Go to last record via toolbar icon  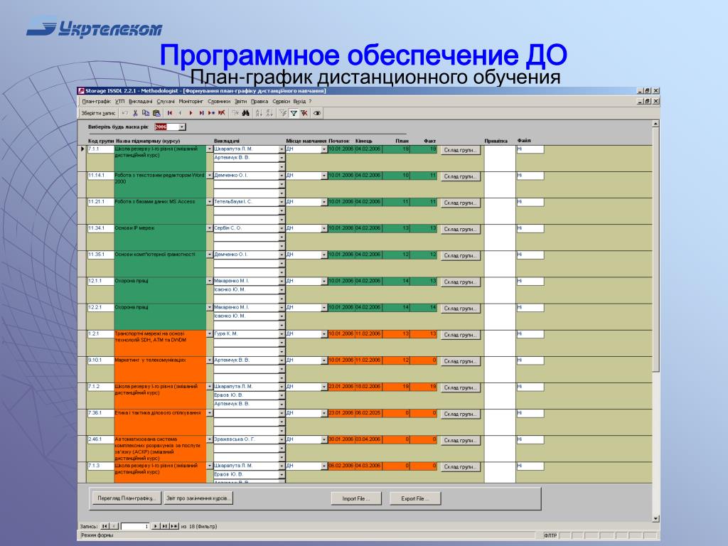coord(201,113)
